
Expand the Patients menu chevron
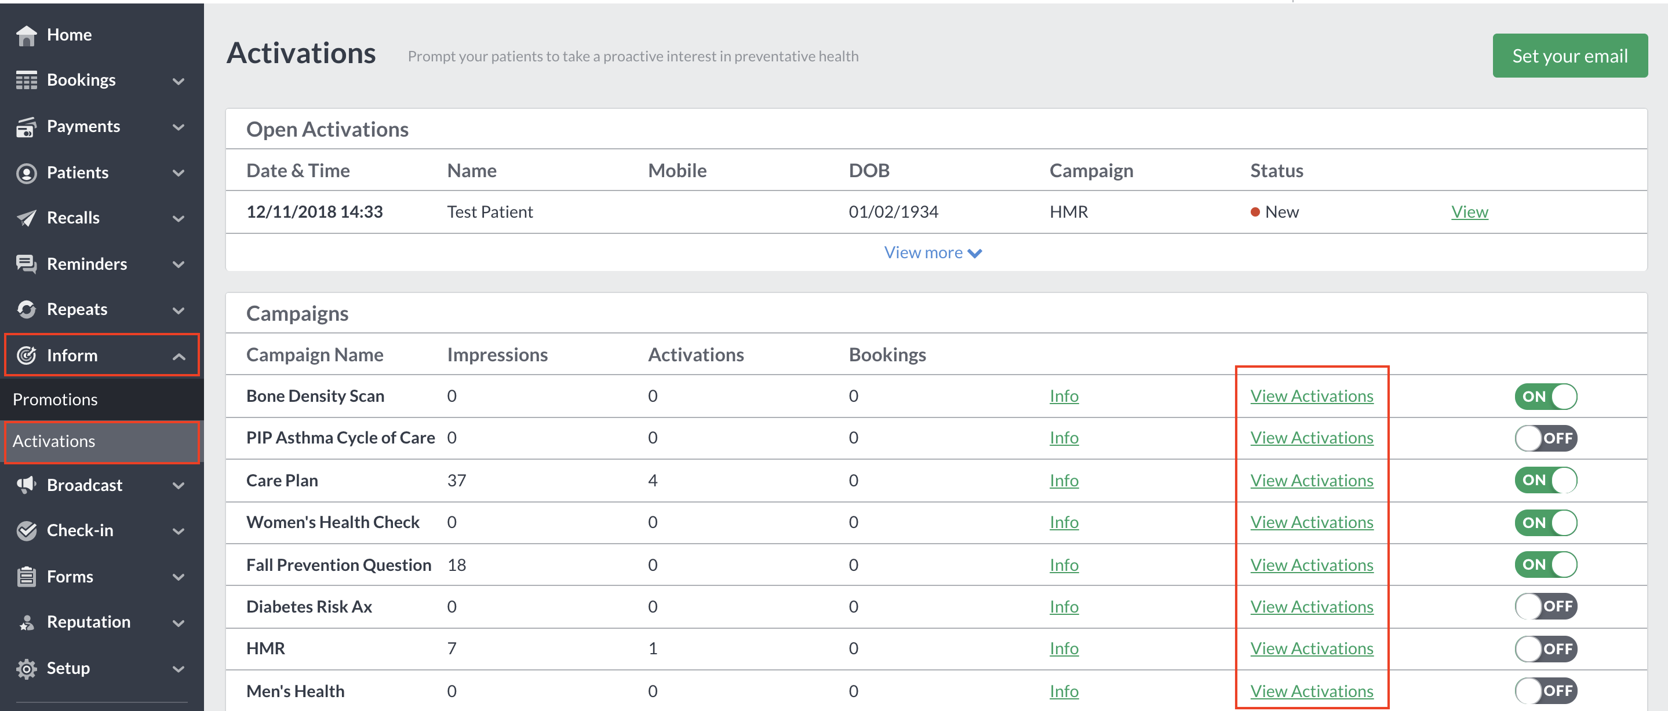[x=179, y=173]
